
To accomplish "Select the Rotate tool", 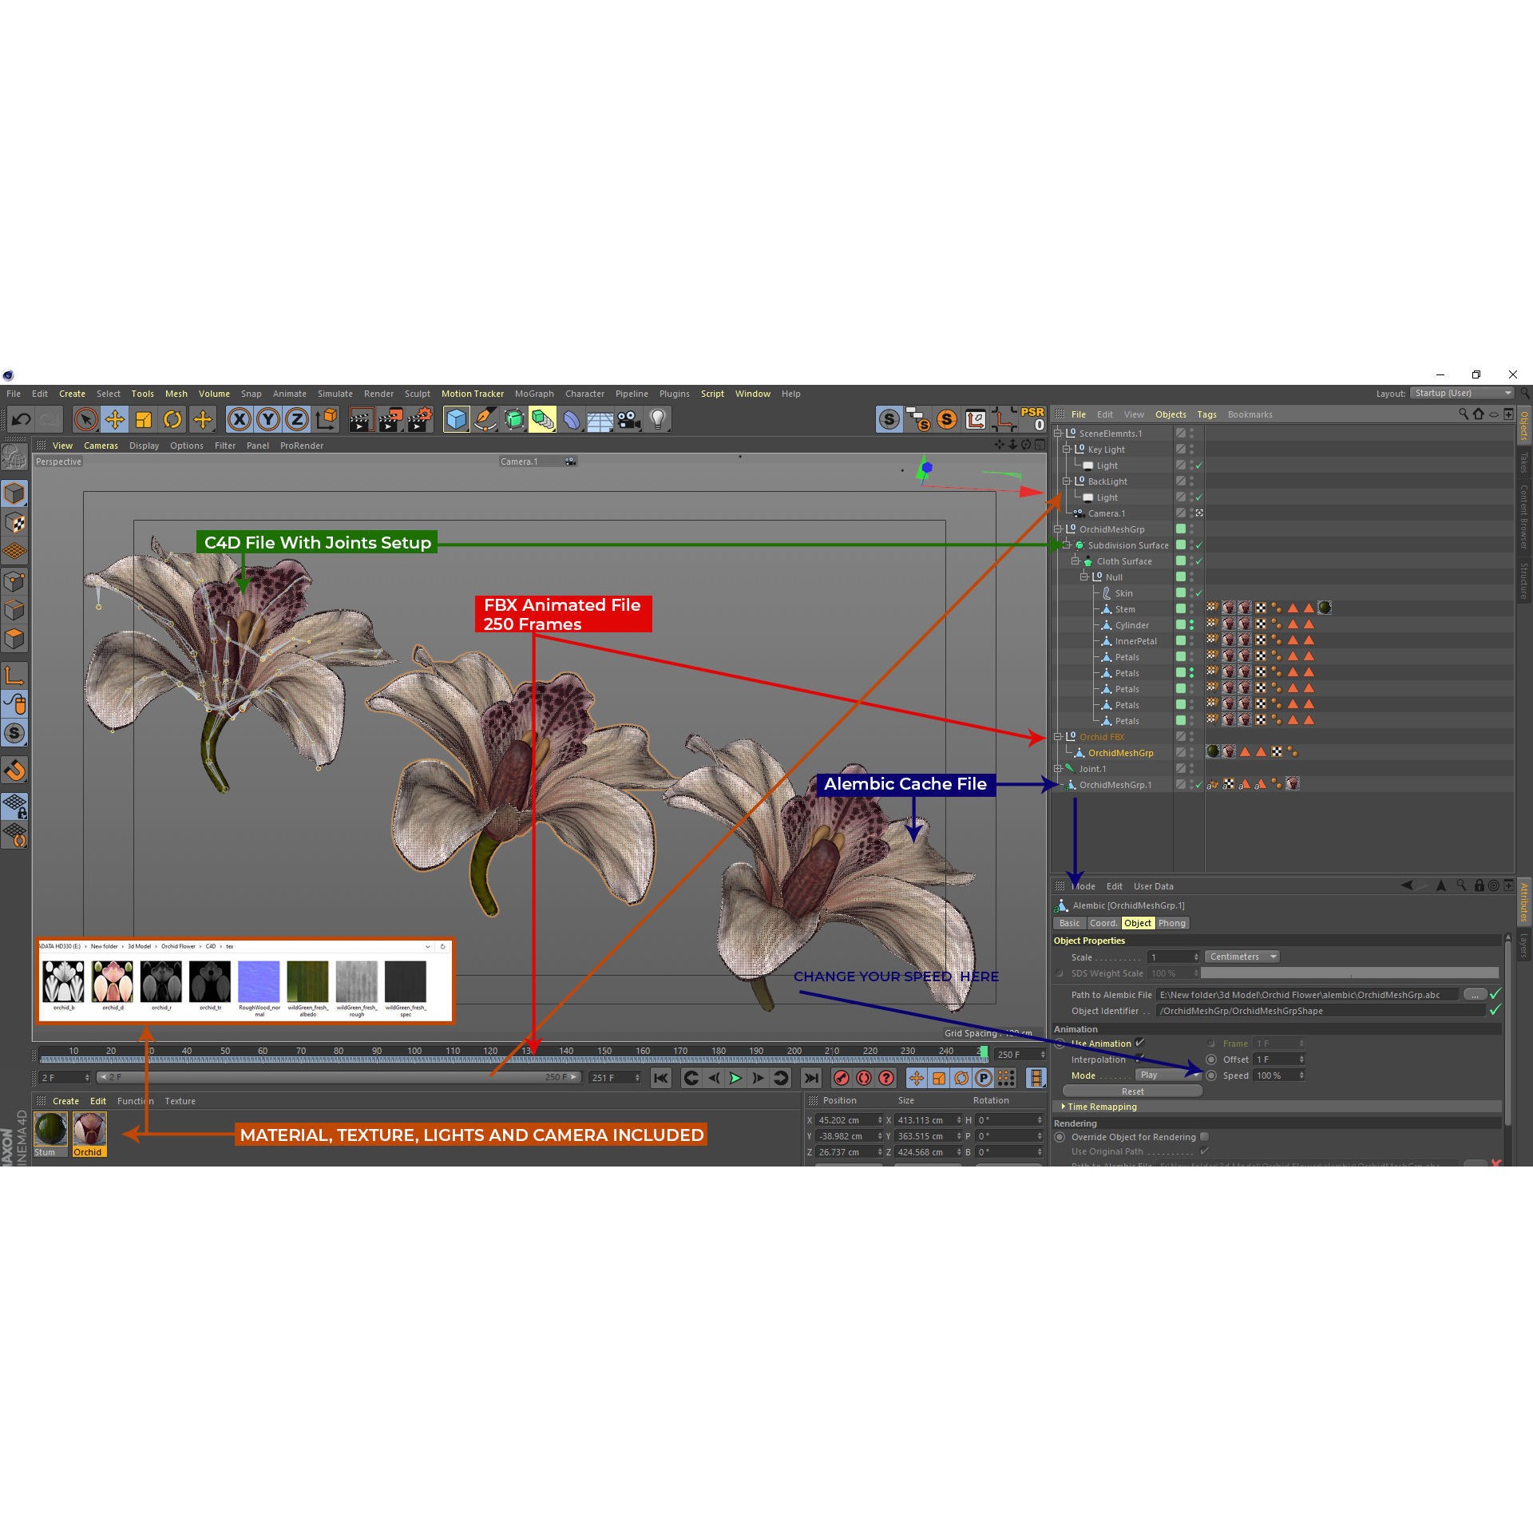I will [172, 419].
